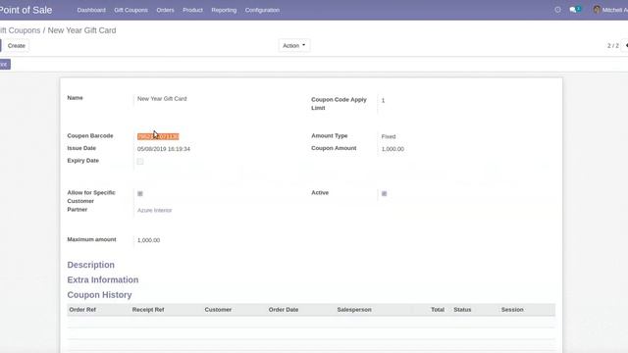This screenshot has height=353, width=628.
Task: Sort by Salesperson column header
Action: [x=354, y=310]
